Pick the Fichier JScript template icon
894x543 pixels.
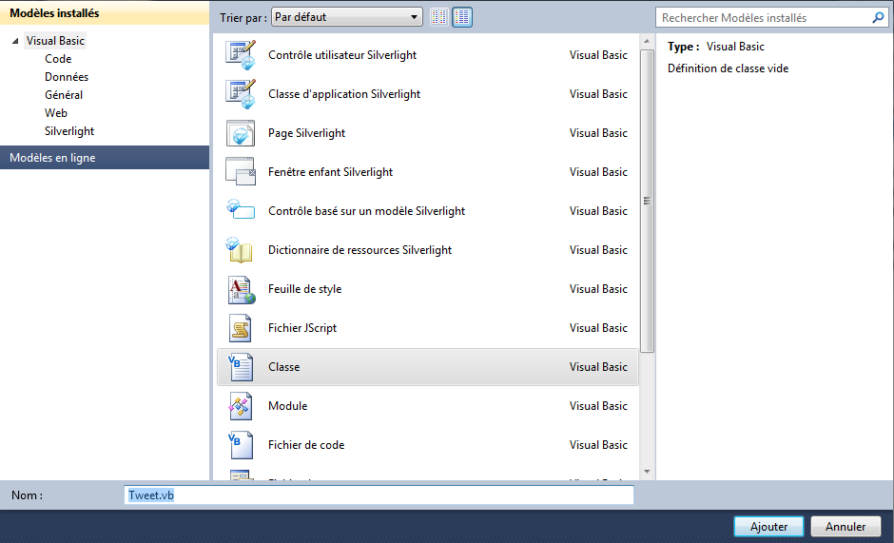tap(241, 328)
